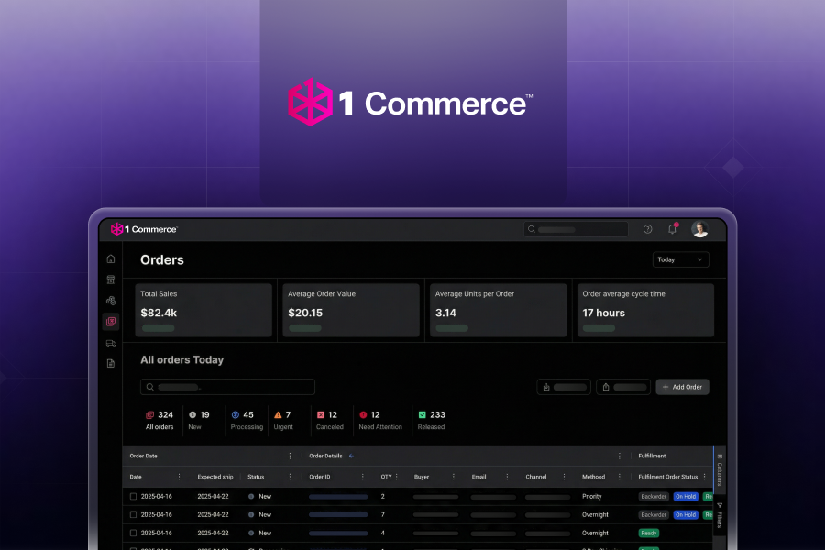825x550 pixels.
Task: Click the Expected ship column header
Action: coord(215,477)
